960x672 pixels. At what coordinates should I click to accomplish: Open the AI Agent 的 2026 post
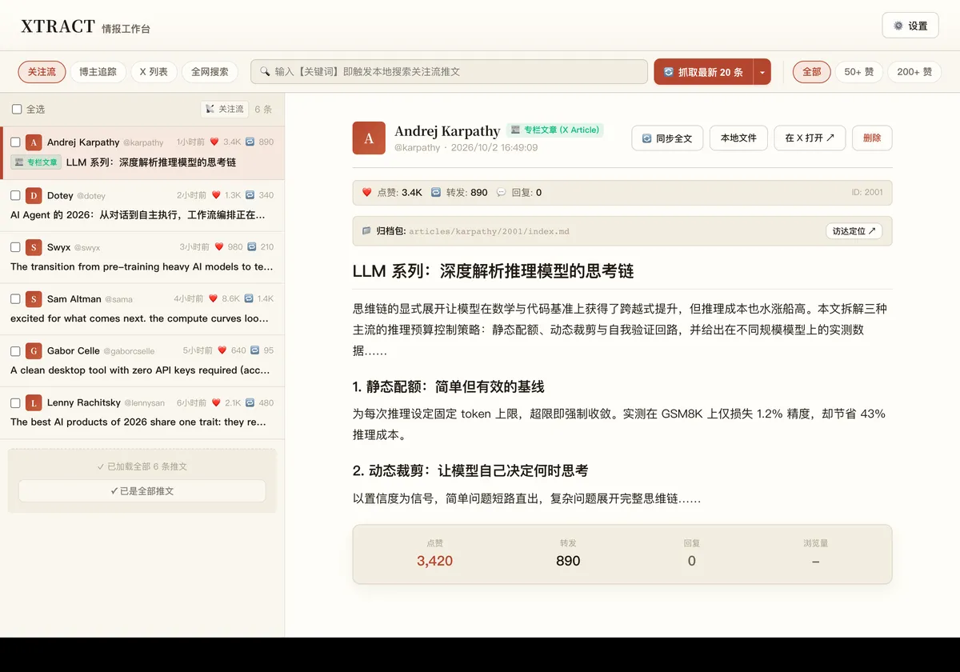[138, 215]
